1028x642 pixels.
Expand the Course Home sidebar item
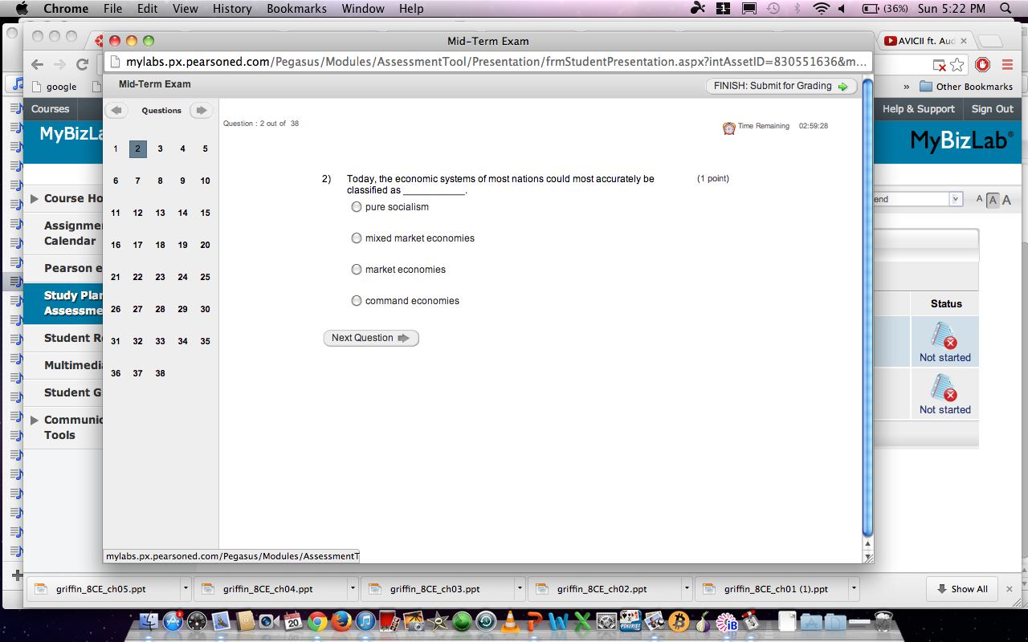click(35, 198)
